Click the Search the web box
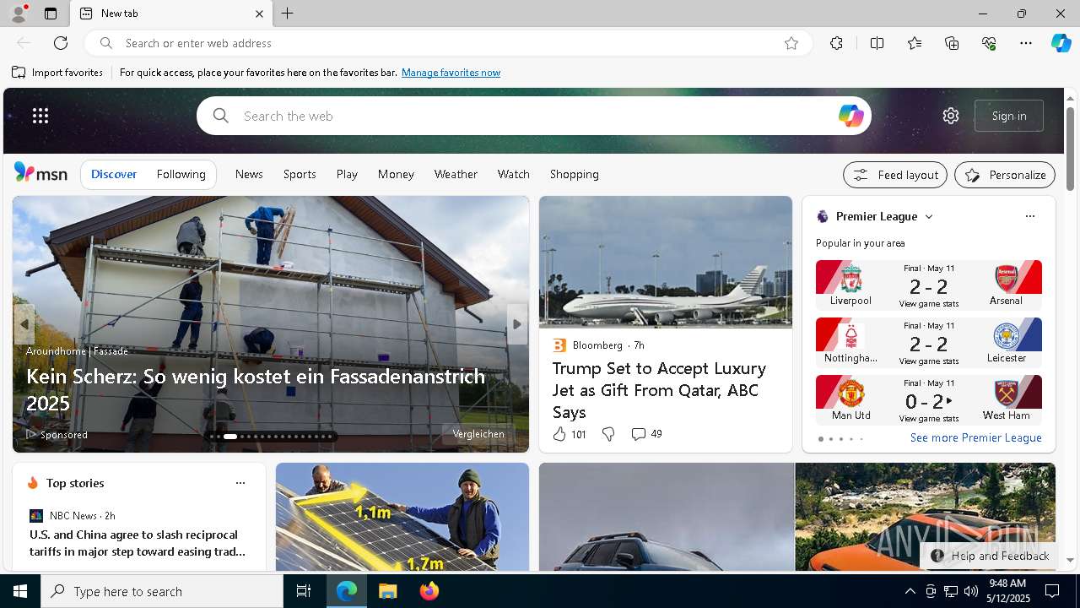 [x=534, y=116]
